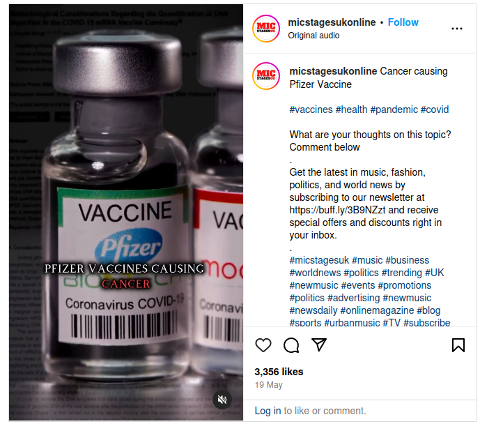Follow the micstagesukonline account
This screenshot has width=480, height=424.
click(x=403, y=22)
